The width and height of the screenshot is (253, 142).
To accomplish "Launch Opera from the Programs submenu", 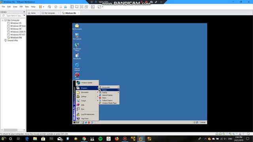I will coord(109,98).
